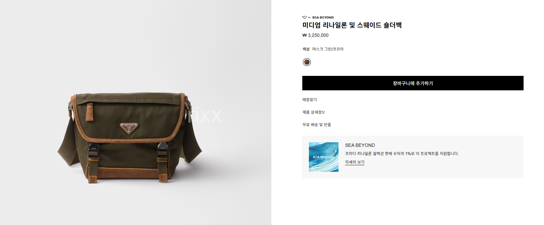Expand the 무료 배송 및 반품 section
Screen dimensions: 544x225
(x=317, y=124)
